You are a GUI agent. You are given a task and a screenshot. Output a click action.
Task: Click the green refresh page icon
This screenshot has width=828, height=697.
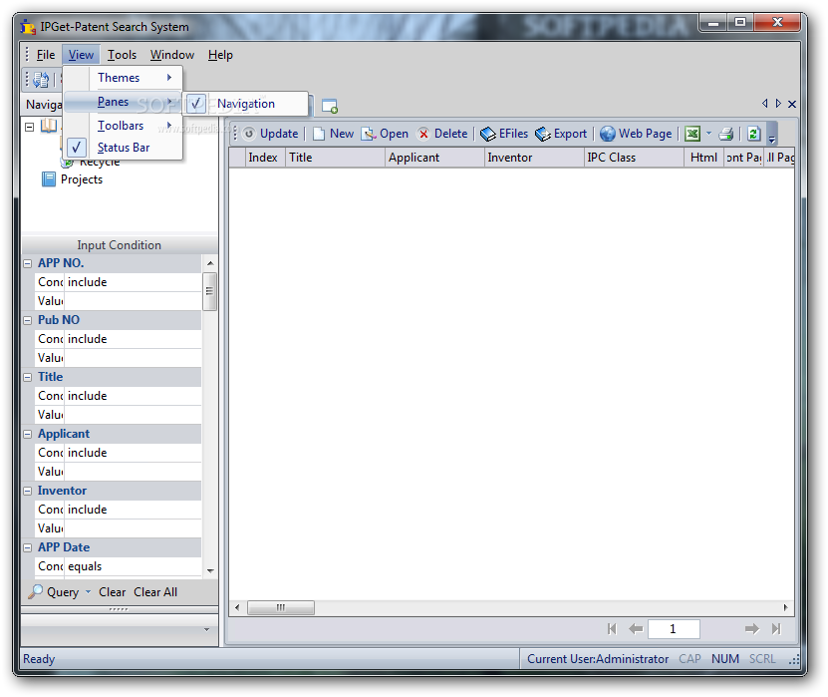pos(753,134)
